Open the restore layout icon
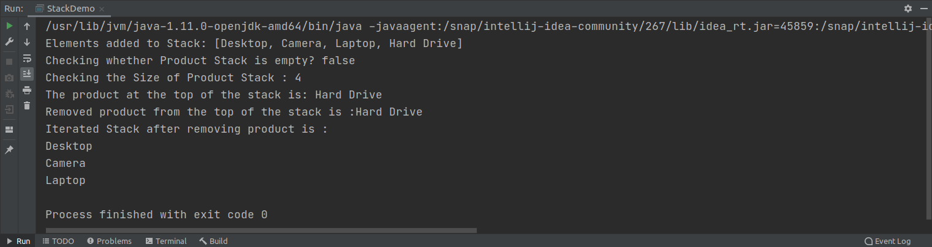This screenshot has height=247, width=932. (x=9, y=130)
